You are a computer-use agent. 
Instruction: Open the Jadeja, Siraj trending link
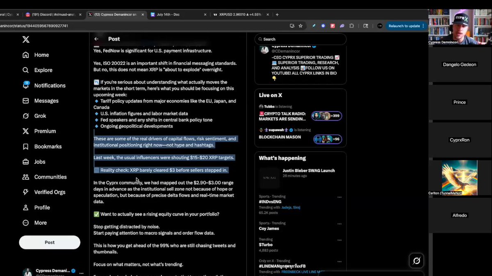point(290,207)
